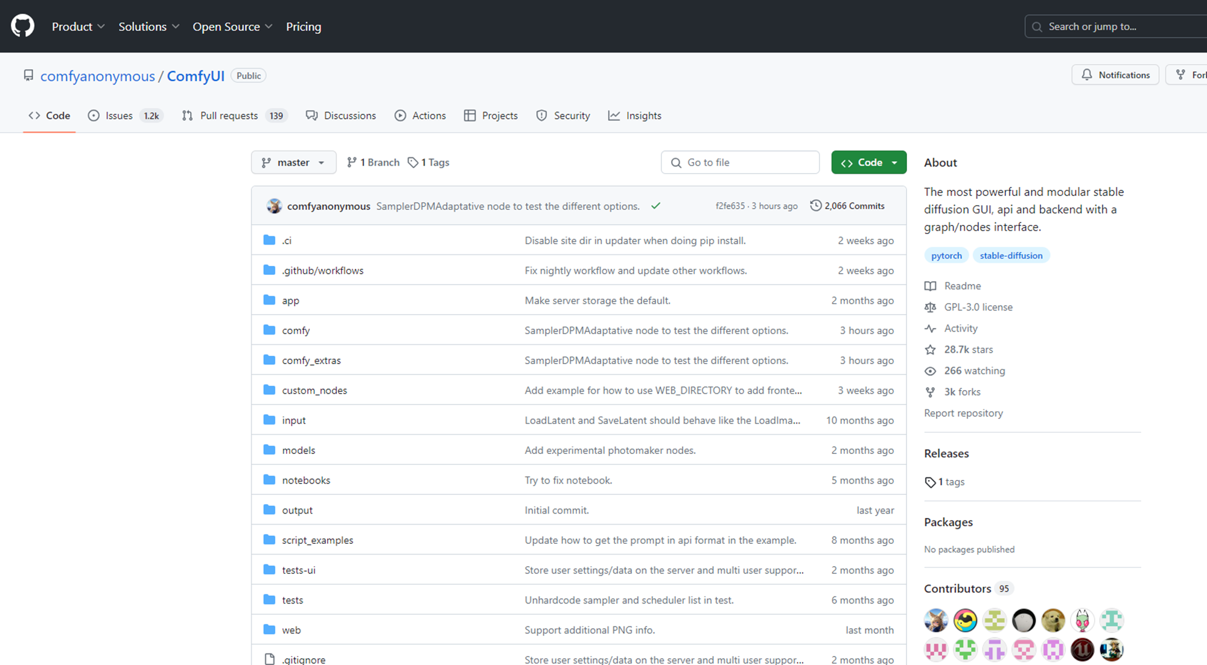Switch to the Actions tab
This screenshot has width=1207, height=665.
tap(420, 115)
